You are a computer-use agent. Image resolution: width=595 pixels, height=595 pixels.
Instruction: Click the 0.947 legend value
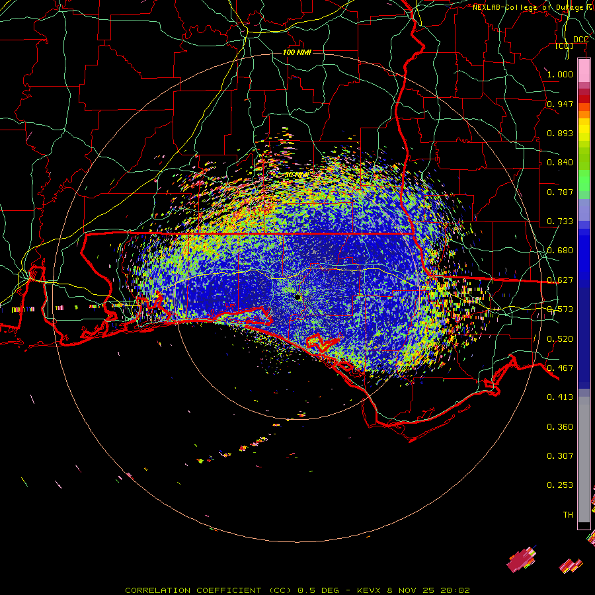coord(560,104)
